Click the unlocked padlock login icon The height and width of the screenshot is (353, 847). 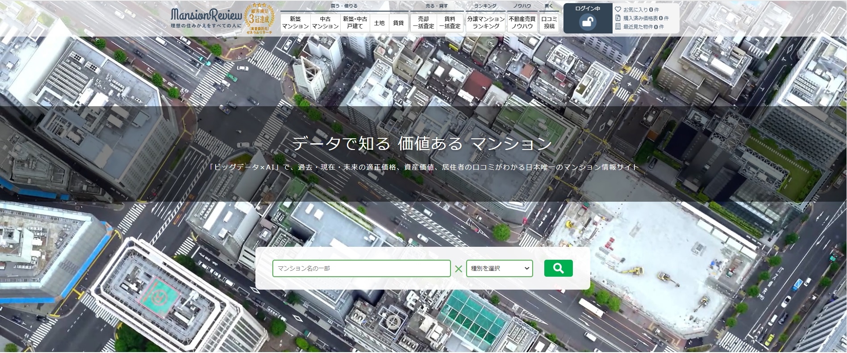[588, 22]
